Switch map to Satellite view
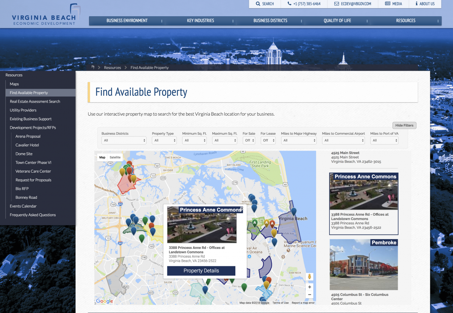Viewport: 453px width, 313px height. click(115, 157)
